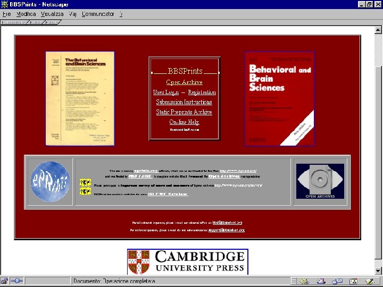Click the scroll up arrow
This screenshot has height=287, width=383.
[x=378, y=30]
